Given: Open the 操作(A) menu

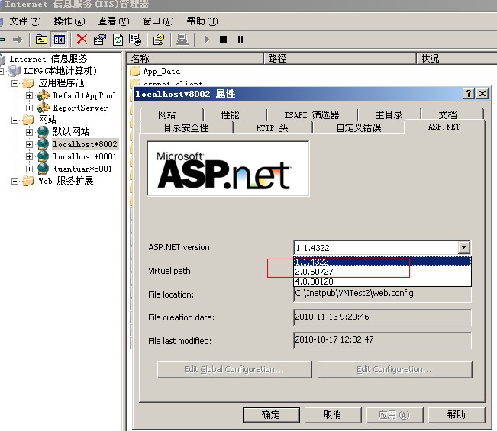Looking at the screenshot, I should click(x=69, y=21).
